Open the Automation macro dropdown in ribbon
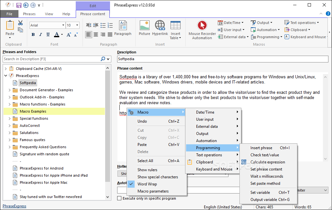This screenshot has height=210, width=332. [265, 30]
